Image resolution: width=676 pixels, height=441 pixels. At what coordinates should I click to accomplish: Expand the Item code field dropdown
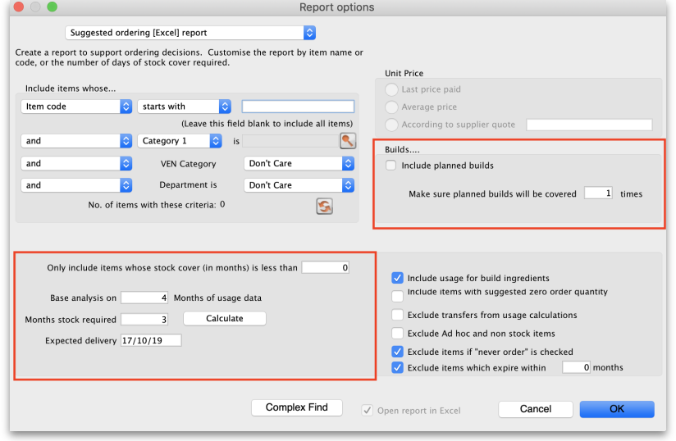[76, 107]
